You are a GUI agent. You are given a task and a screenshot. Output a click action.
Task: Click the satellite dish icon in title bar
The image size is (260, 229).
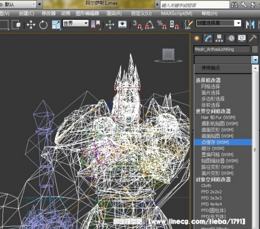coord(253,4)
